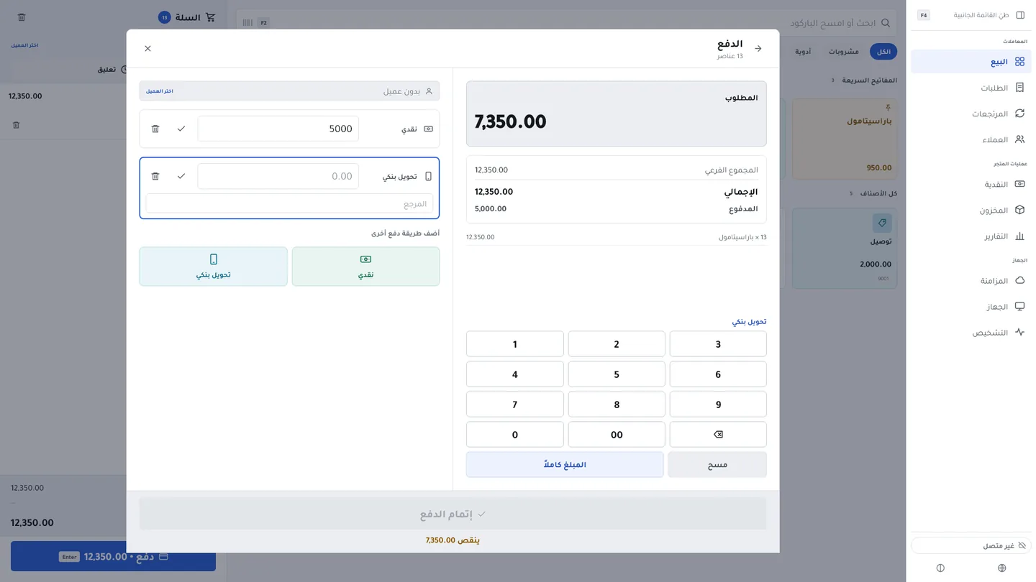
Task: Click into the المرجع reference field
Action: tap(289, 204)
